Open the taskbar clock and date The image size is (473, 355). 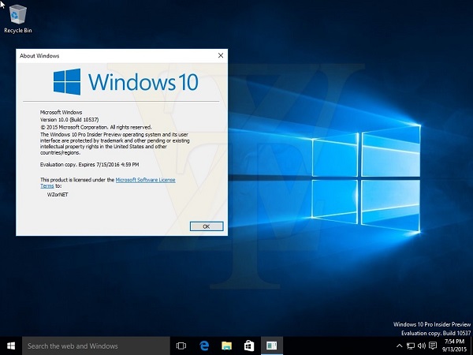456,346
